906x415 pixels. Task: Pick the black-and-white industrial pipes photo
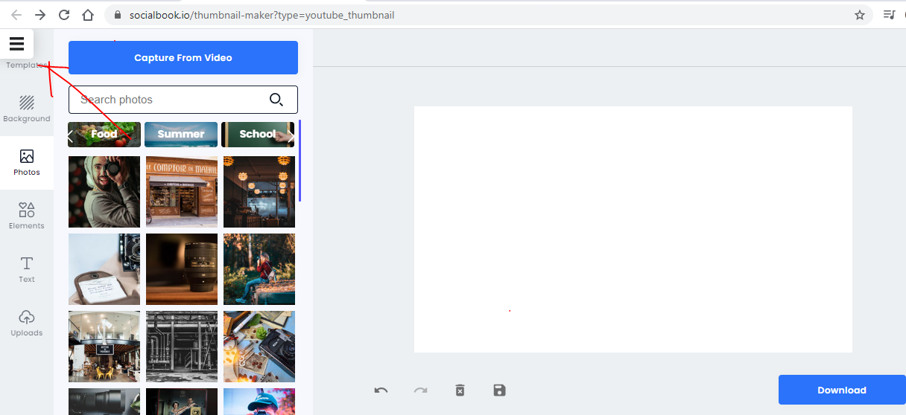[182, 347]
